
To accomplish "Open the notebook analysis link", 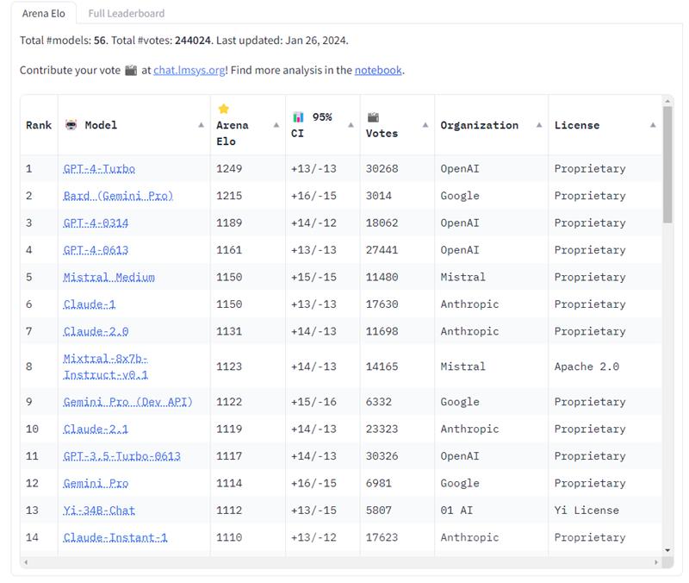I will (x=378, y=71).
